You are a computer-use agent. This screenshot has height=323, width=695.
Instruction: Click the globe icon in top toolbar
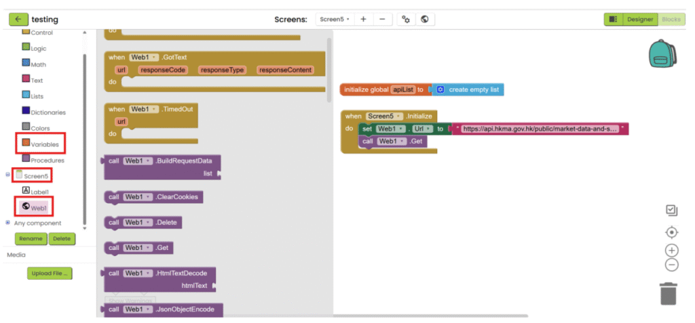pos(424,20)
